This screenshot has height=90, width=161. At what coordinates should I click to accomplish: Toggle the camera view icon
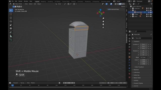pos(103,24)
